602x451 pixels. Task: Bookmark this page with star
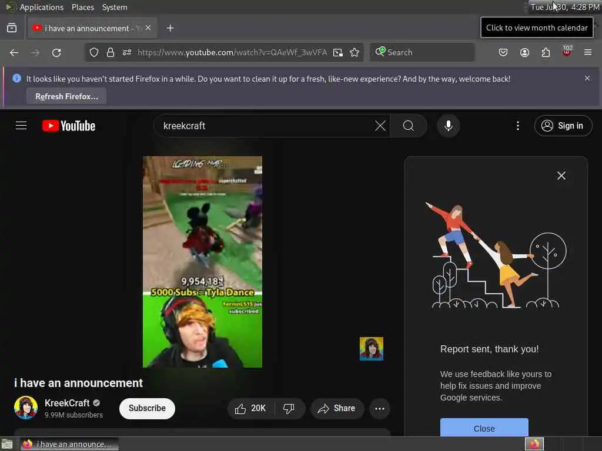point(354,52)
